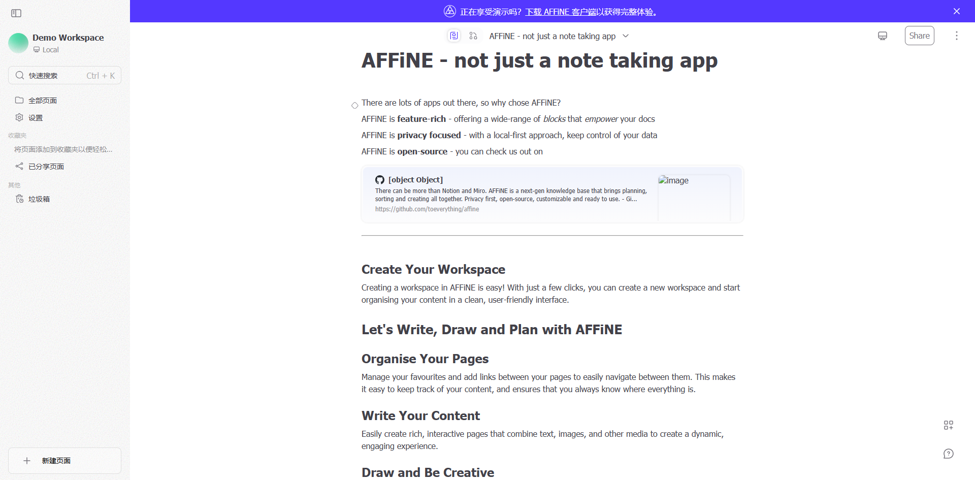This screenshot has height=480, width=975.
Task: Click the Share button
Action: [919, 36]
